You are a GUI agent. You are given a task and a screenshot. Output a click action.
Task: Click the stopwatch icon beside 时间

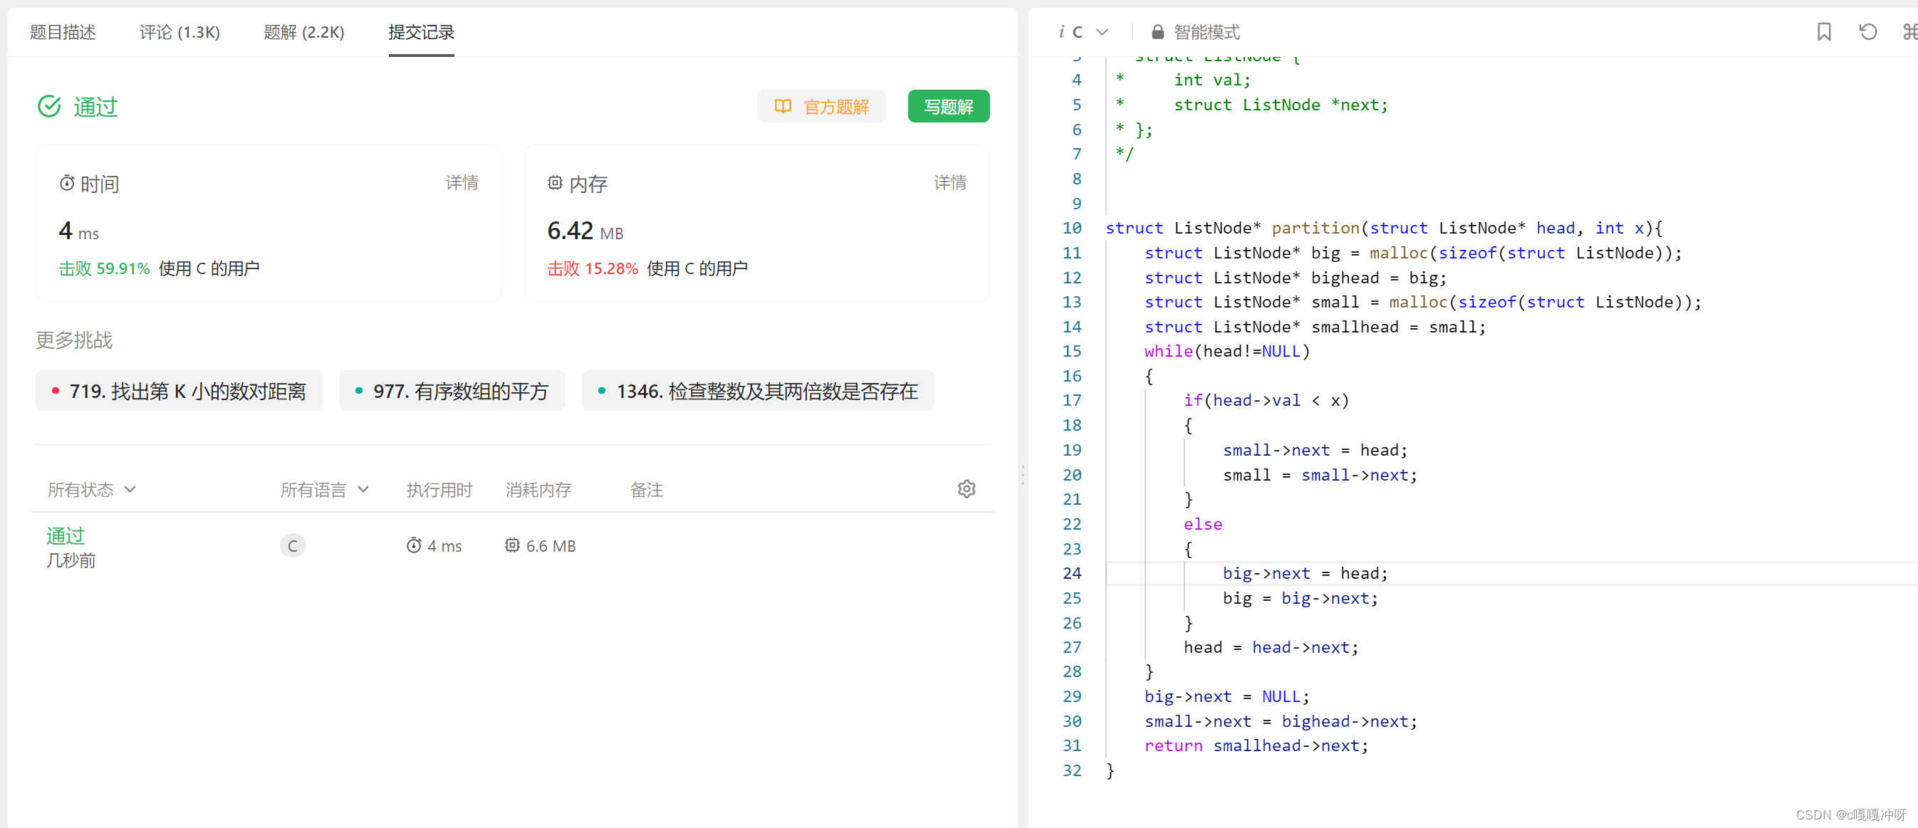pos(67,183)
